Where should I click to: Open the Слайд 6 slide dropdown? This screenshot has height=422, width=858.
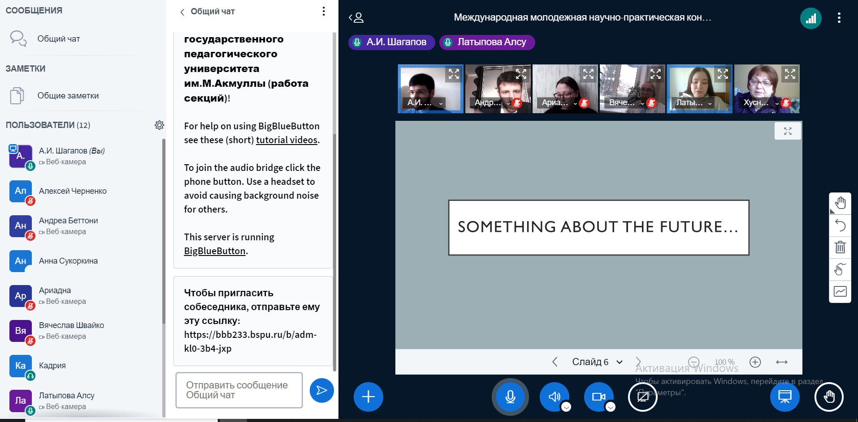pyautogui.click(x=597, y=362)
